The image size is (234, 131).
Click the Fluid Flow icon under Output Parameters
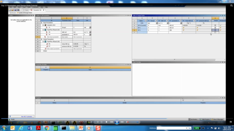coord(45,41)
